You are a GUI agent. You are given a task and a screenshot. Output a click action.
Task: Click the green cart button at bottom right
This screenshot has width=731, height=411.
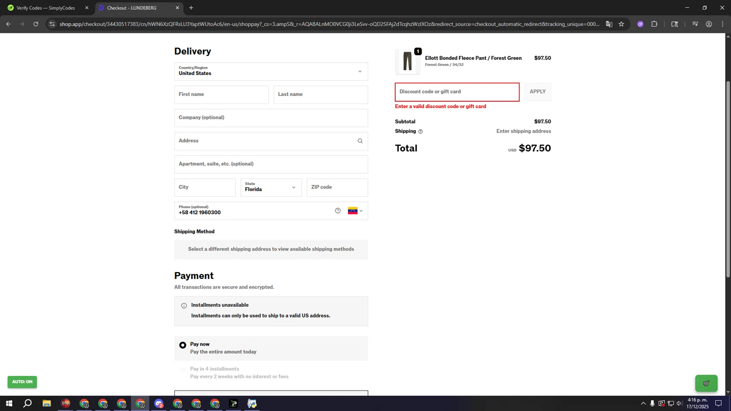tap(706, 383)
